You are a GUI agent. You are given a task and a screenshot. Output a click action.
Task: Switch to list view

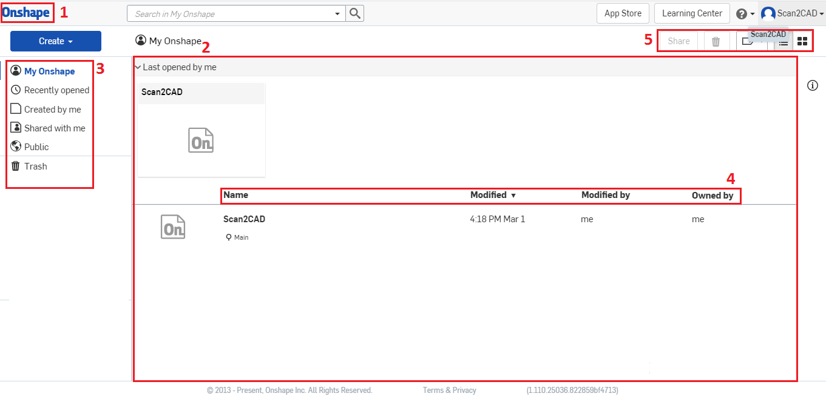784,42
